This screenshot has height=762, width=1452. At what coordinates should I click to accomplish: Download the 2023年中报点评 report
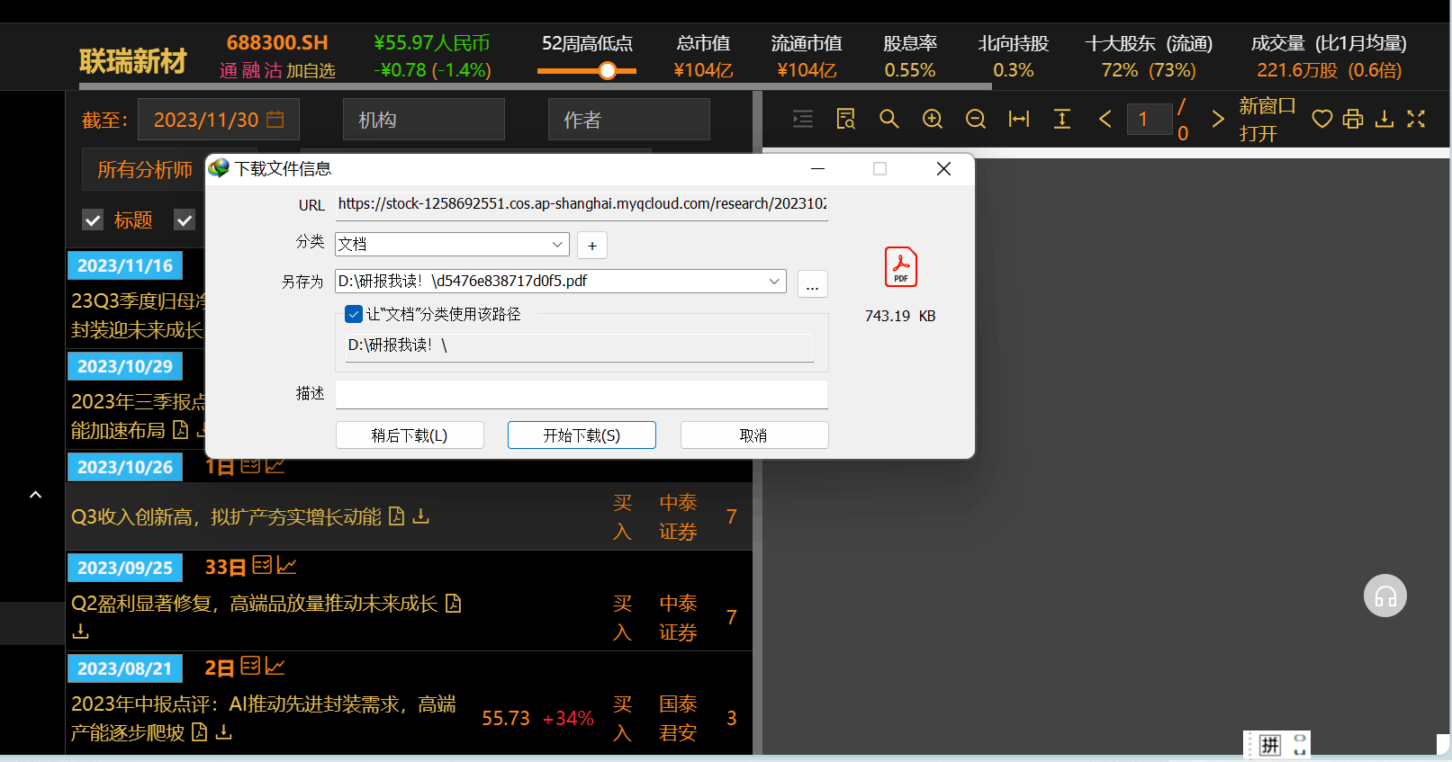click(x=223, y=732)
